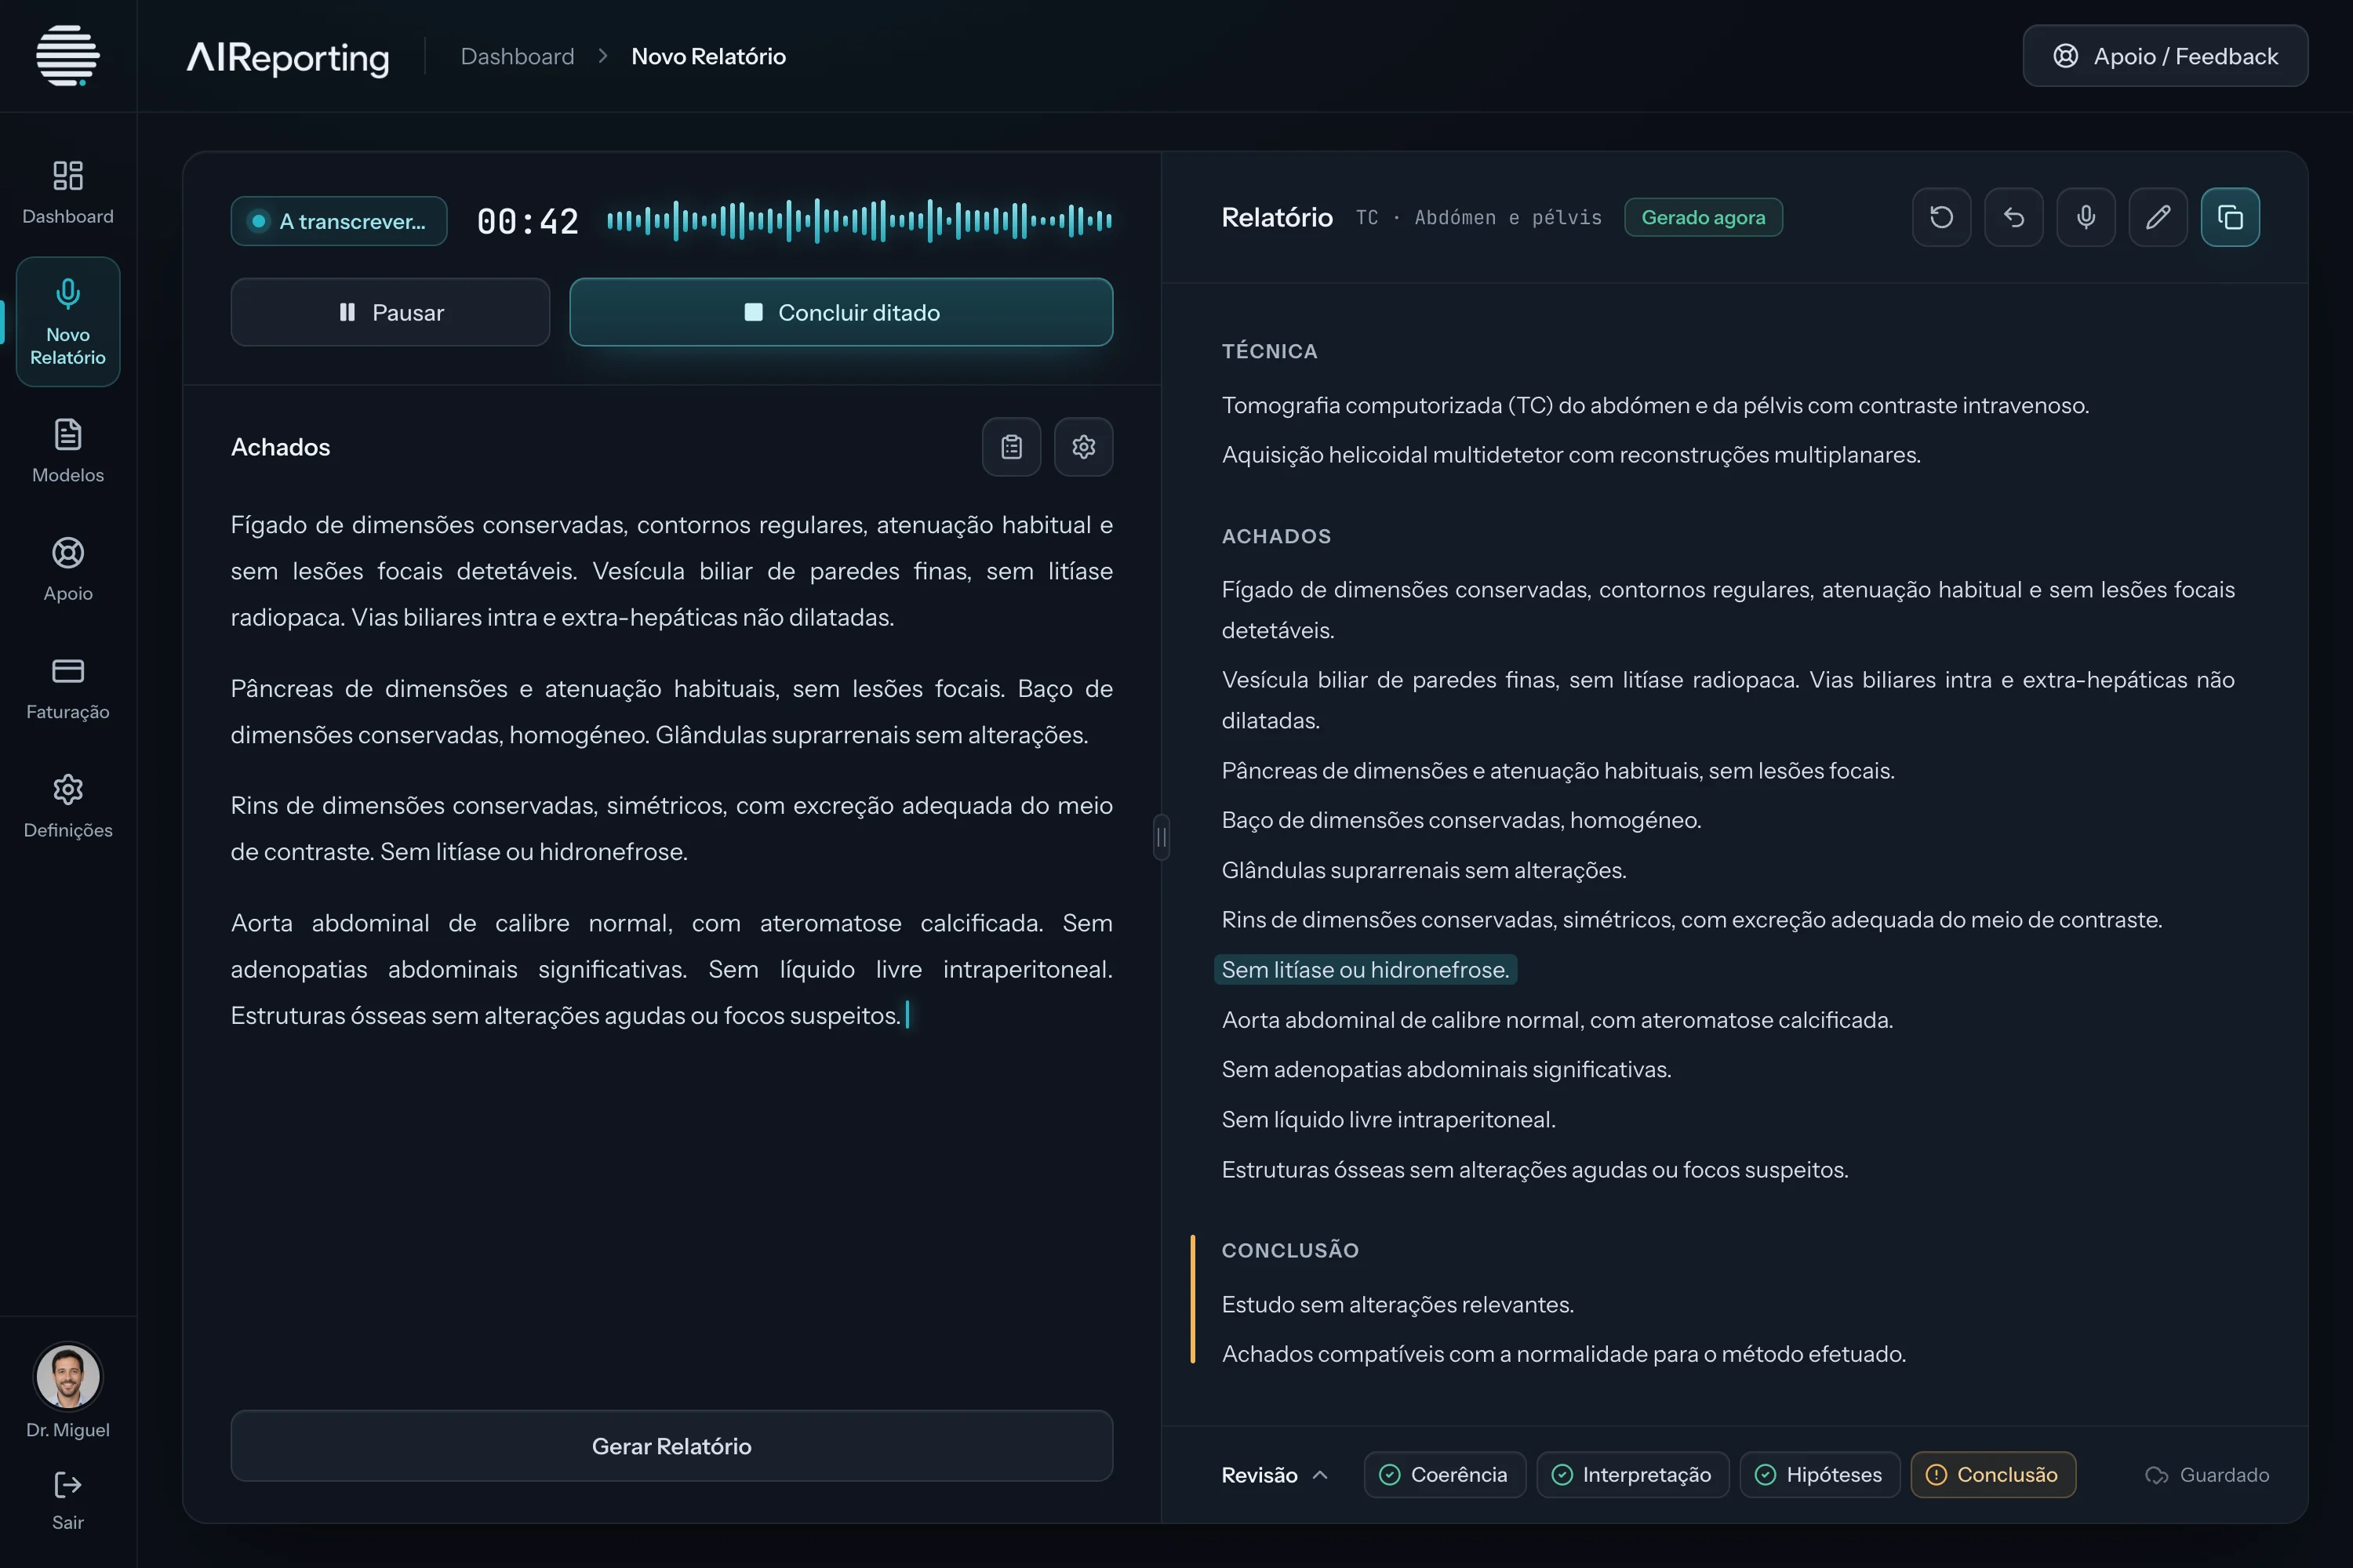Viewport: 2353px width, 1568px height.
Task: Click the Gerar Relatório button
Action: [671, 1446]
